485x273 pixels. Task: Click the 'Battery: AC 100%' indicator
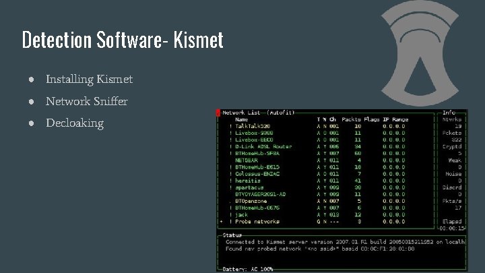(248, 269)
